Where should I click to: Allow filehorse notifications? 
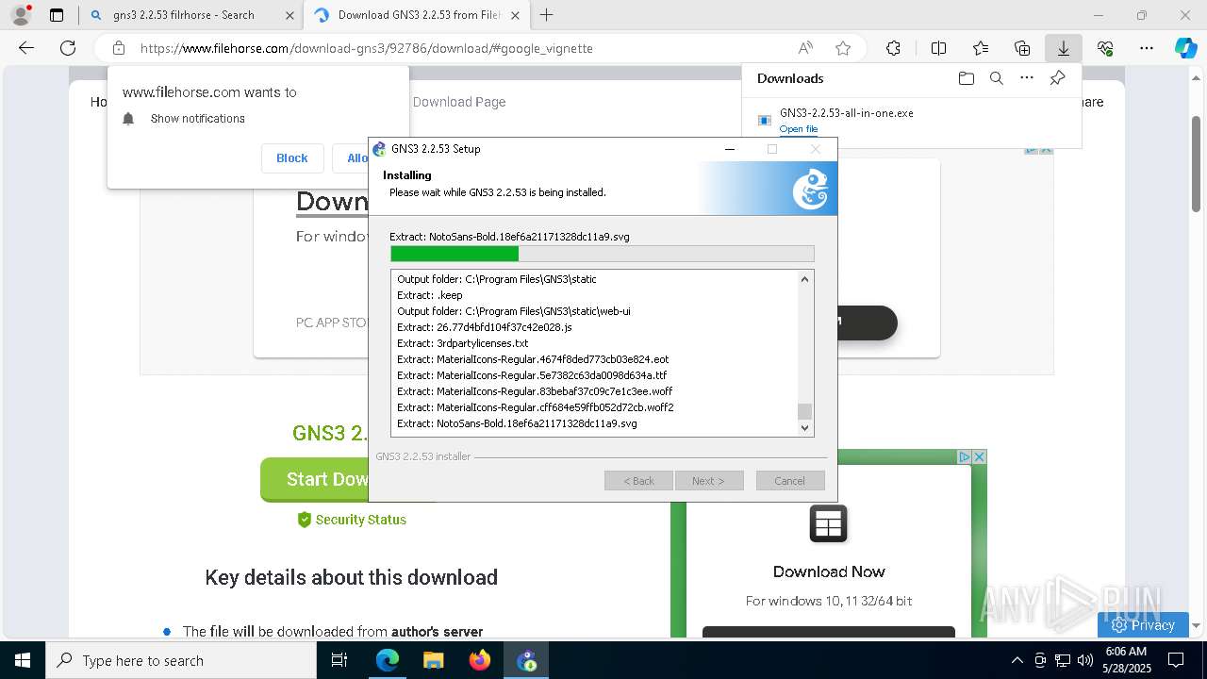358,158
